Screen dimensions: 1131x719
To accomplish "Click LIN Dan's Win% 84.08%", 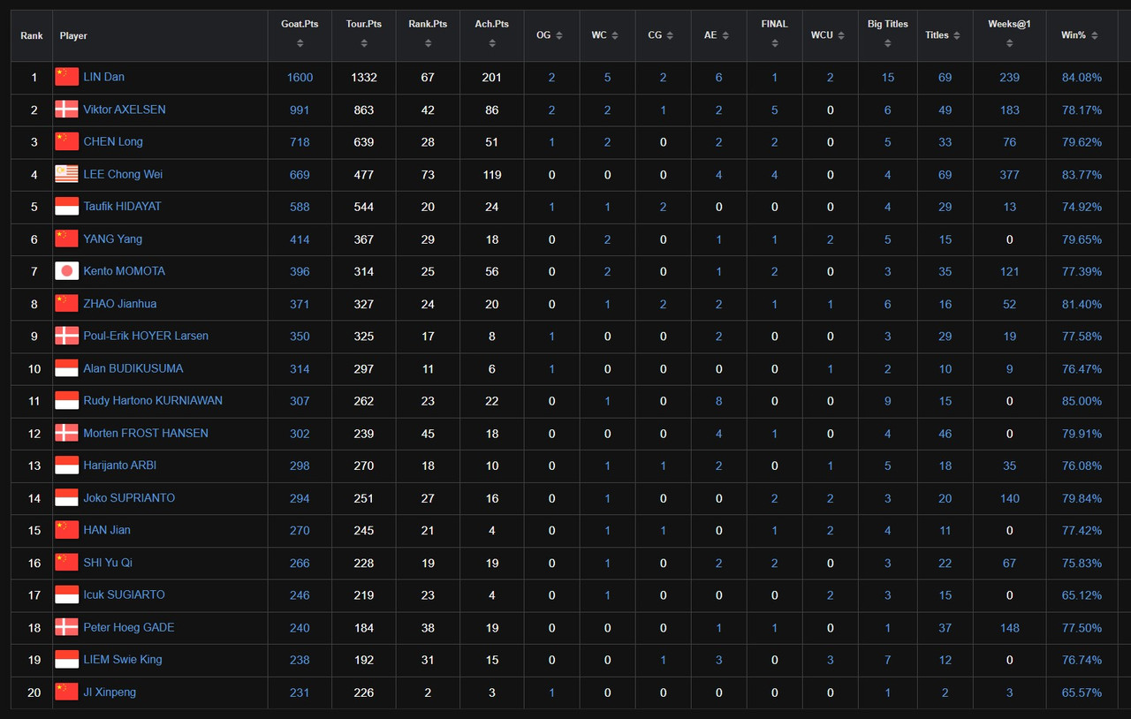I will [x=1082, y=78].
